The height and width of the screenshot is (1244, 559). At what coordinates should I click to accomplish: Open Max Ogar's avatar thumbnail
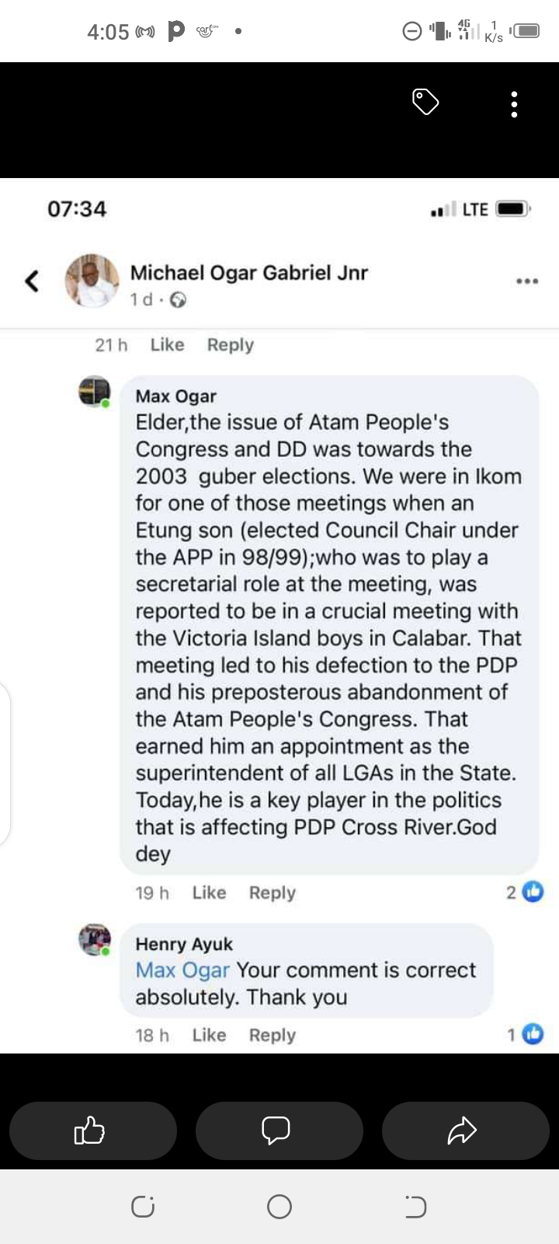tap(95, 391)
